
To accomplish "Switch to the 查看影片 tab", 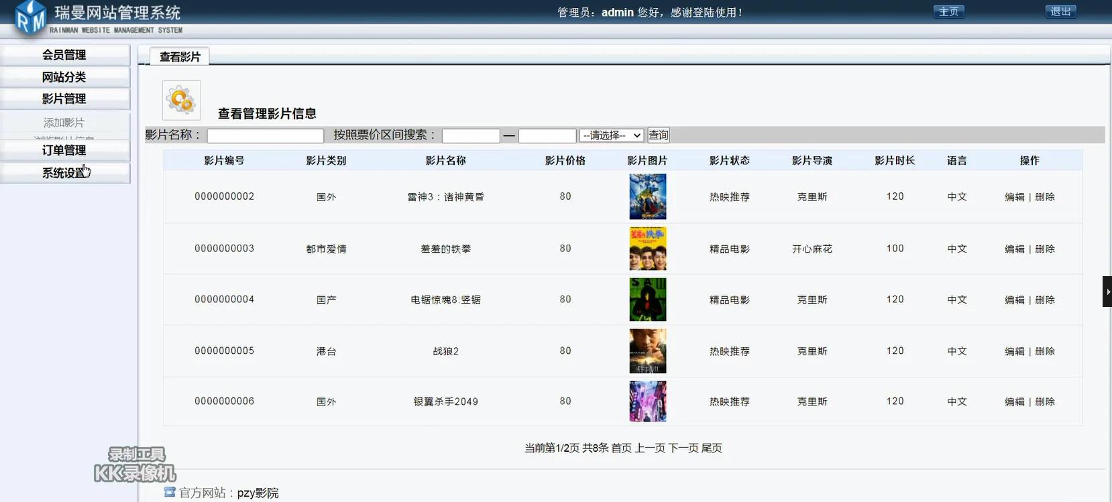I will [180, 57].
